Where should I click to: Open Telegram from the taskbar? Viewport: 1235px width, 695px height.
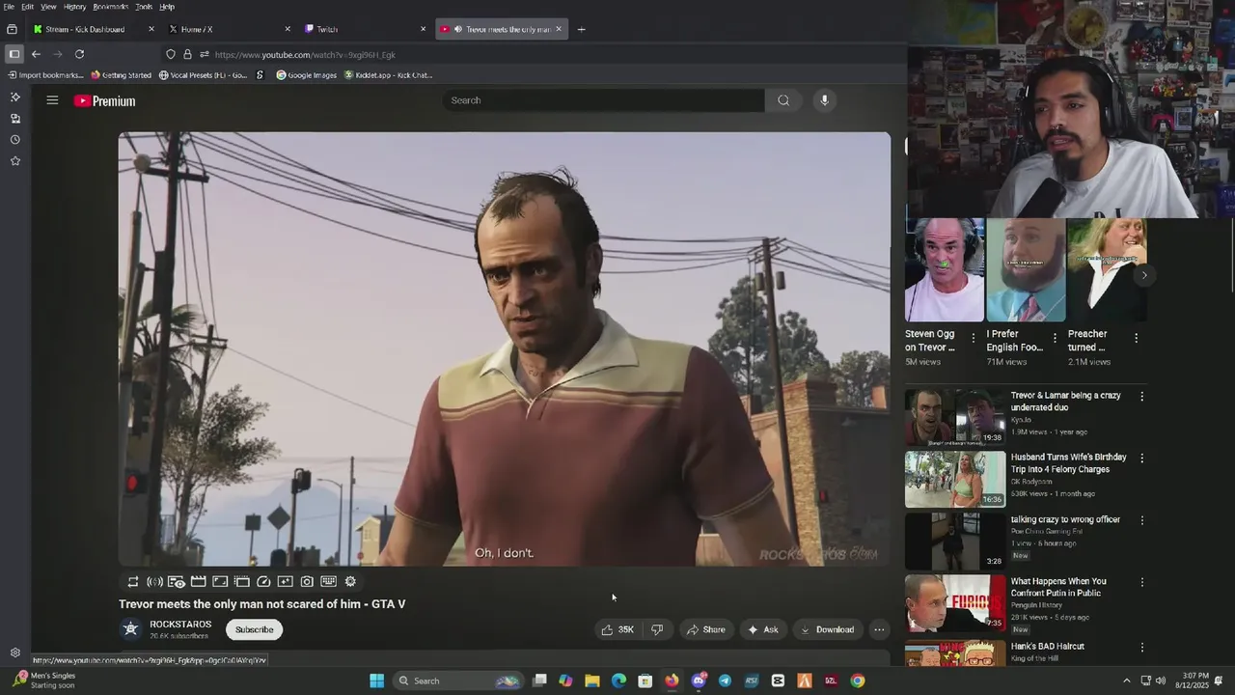click(x=725, y=681)
